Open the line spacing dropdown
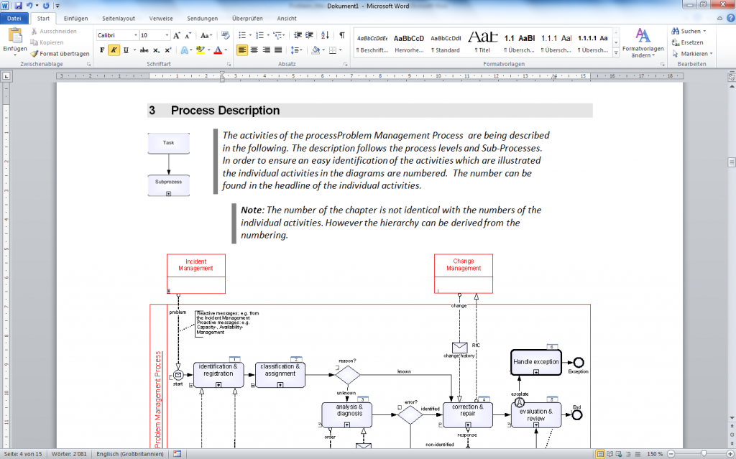736x459 pixels. [297, 50]
